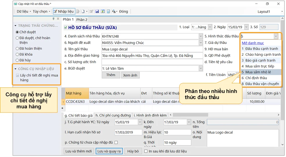Click the calculator icon in toolbar

point(108,12)
